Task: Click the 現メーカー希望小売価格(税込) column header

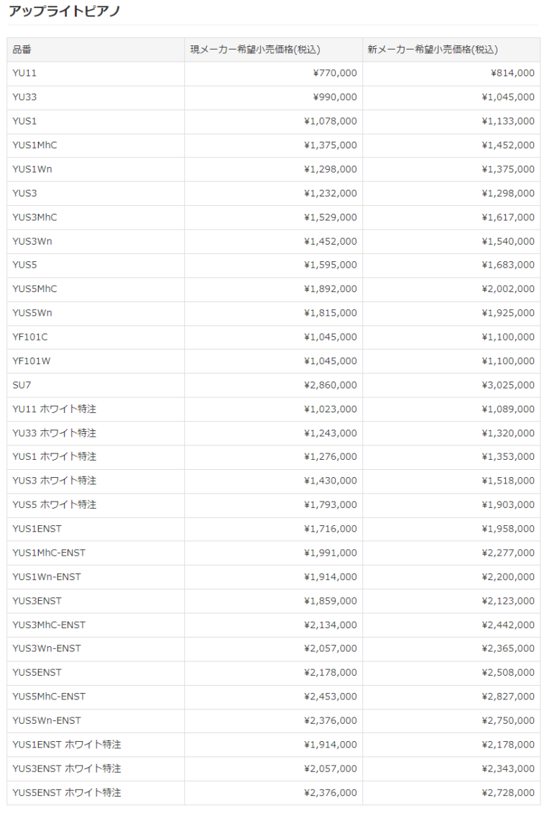Action: (254, 50)
